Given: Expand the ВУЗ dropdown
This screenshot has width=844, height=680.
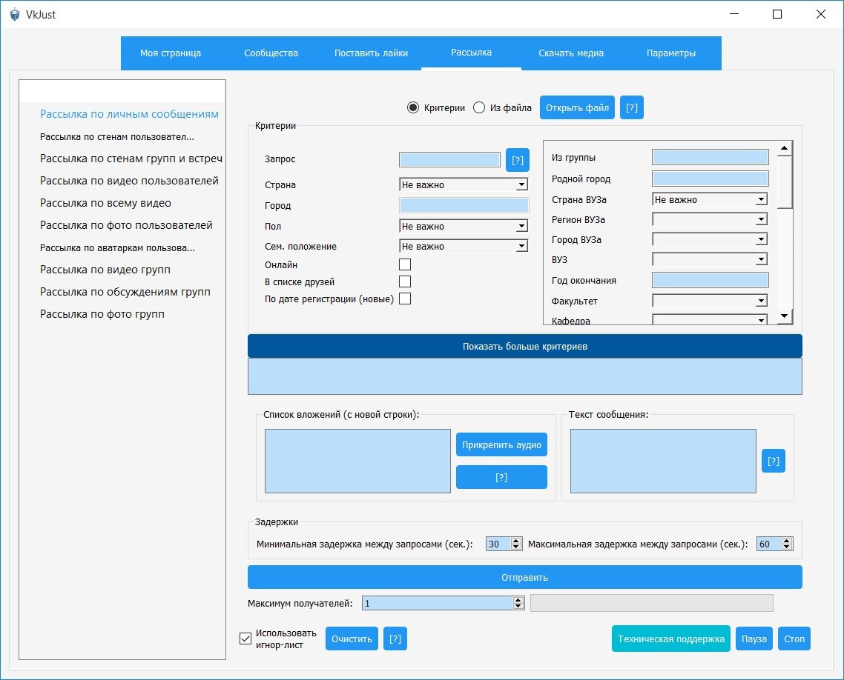Looking at the screenshot, I should coord(710,260).
